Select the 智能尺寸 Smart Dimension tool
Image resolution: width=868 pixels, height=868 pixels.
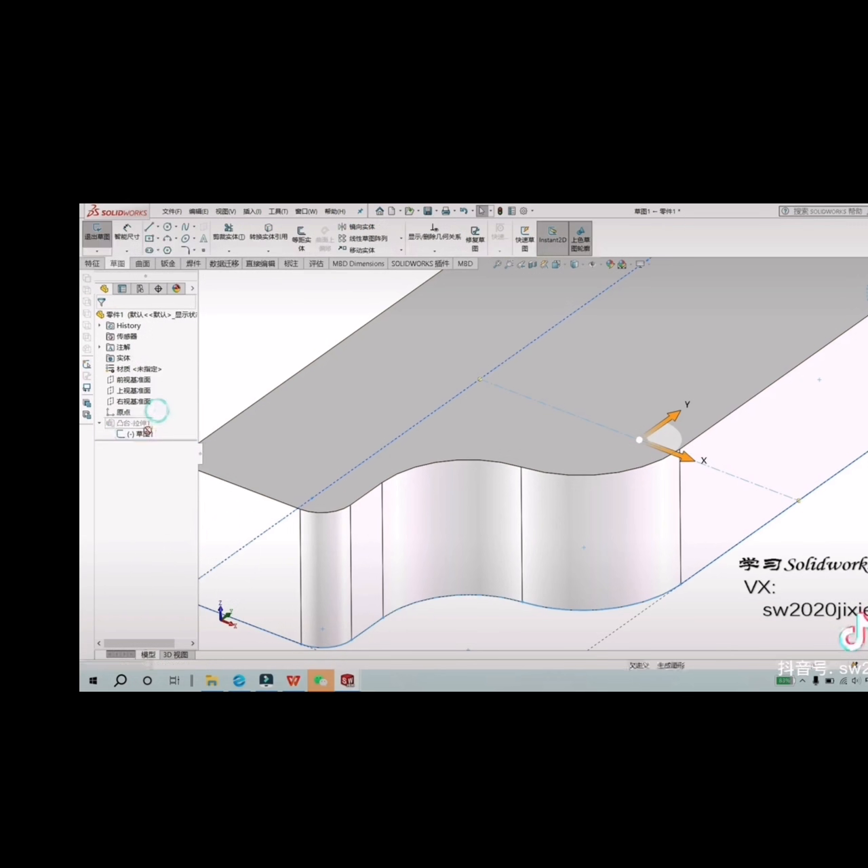point(127,231)
